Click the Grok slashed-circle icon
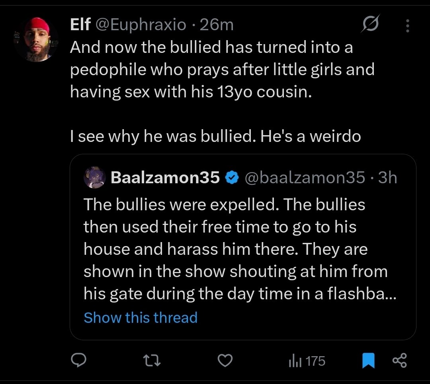 [371, 23]
